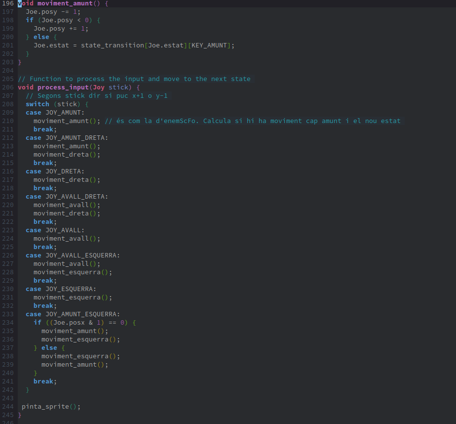Viewport: 456px width, 424px height.
Task: Click closing brace on line 203
Action: (x=19, y=62)
